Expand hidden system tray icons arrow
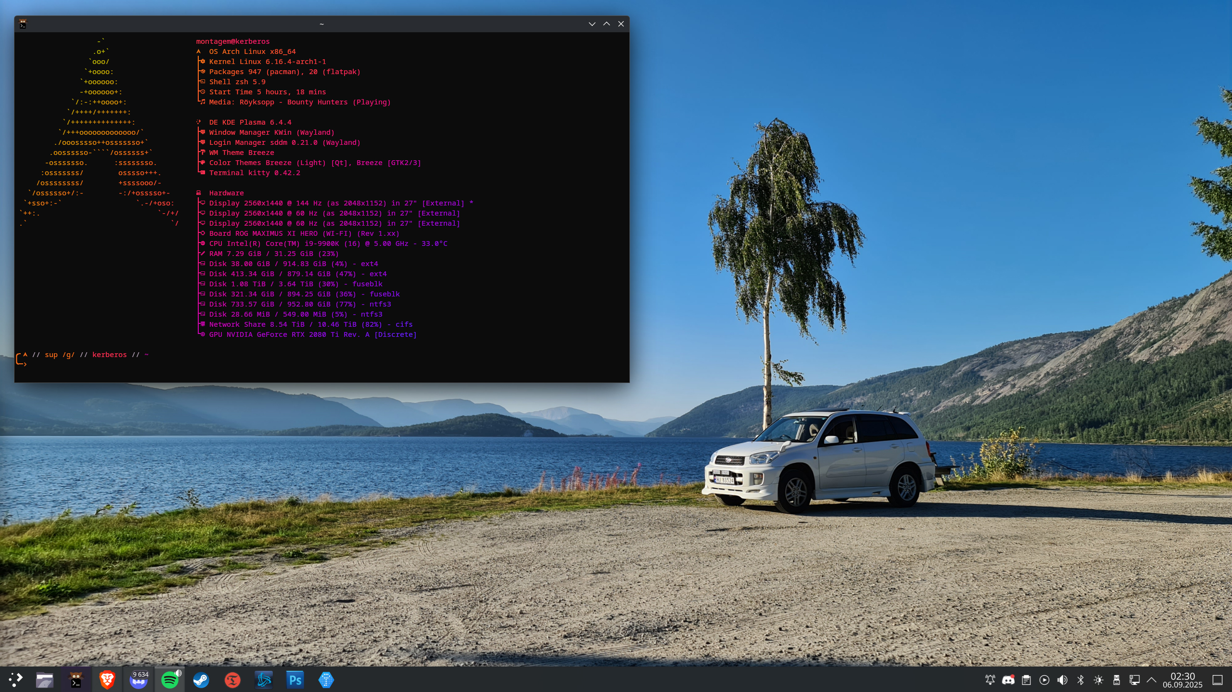 click(x=1152, y=679)
